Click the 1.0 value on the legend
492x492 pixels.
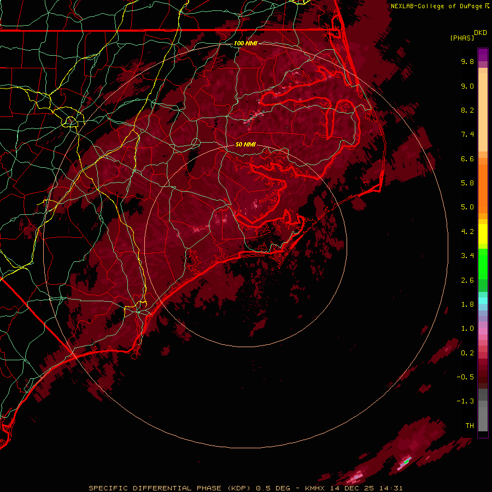(x=467, y=329)
